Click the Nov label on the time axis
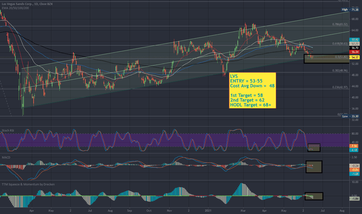The image size is (362, 214). pyautogui.click(x=169, y=211)
